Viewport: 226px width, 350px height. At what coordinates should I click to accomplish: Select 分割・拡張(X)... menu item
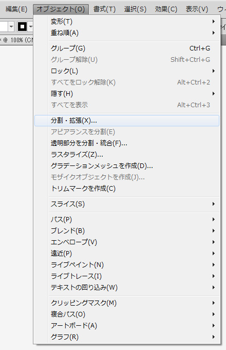coord(127,121)
